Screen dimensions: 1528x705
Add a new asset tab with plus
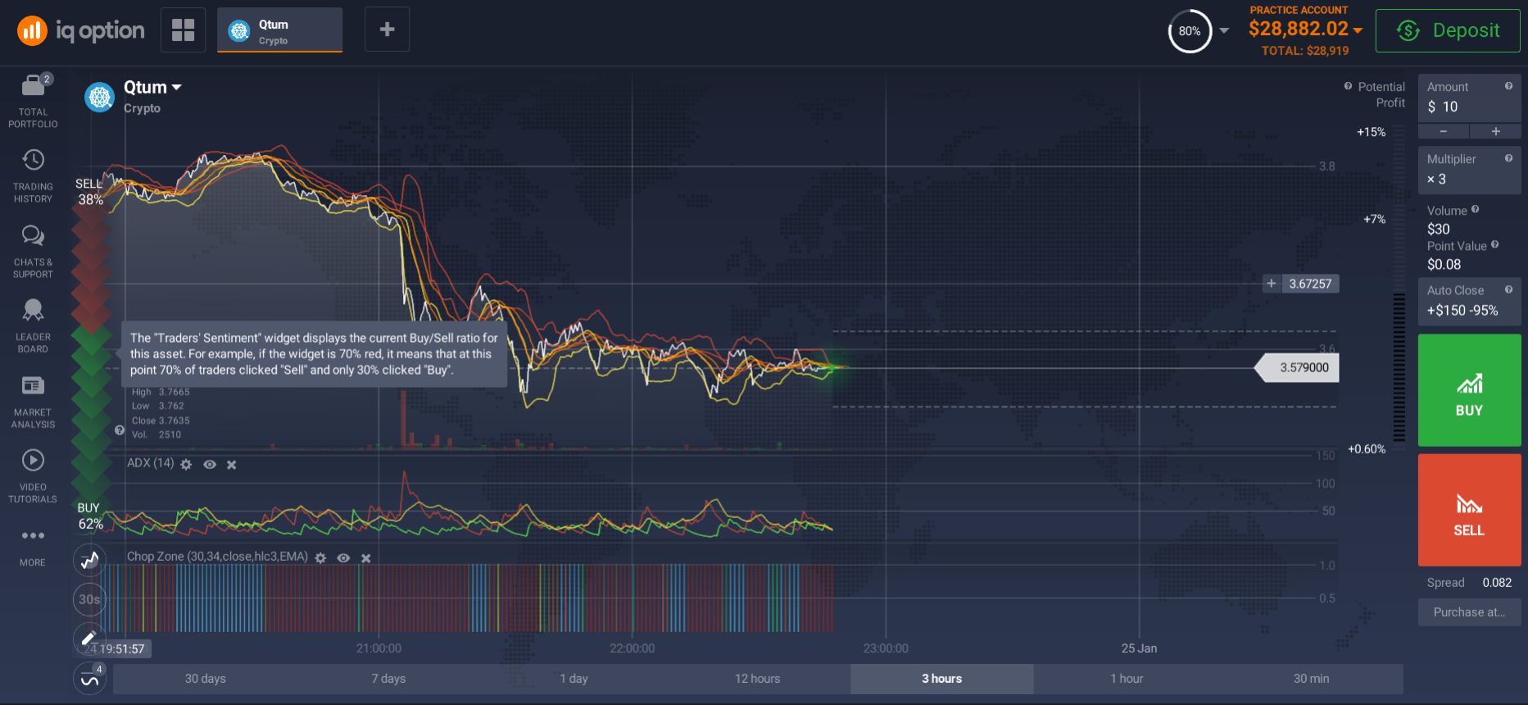pyautogui.click(x=387, y=30)
